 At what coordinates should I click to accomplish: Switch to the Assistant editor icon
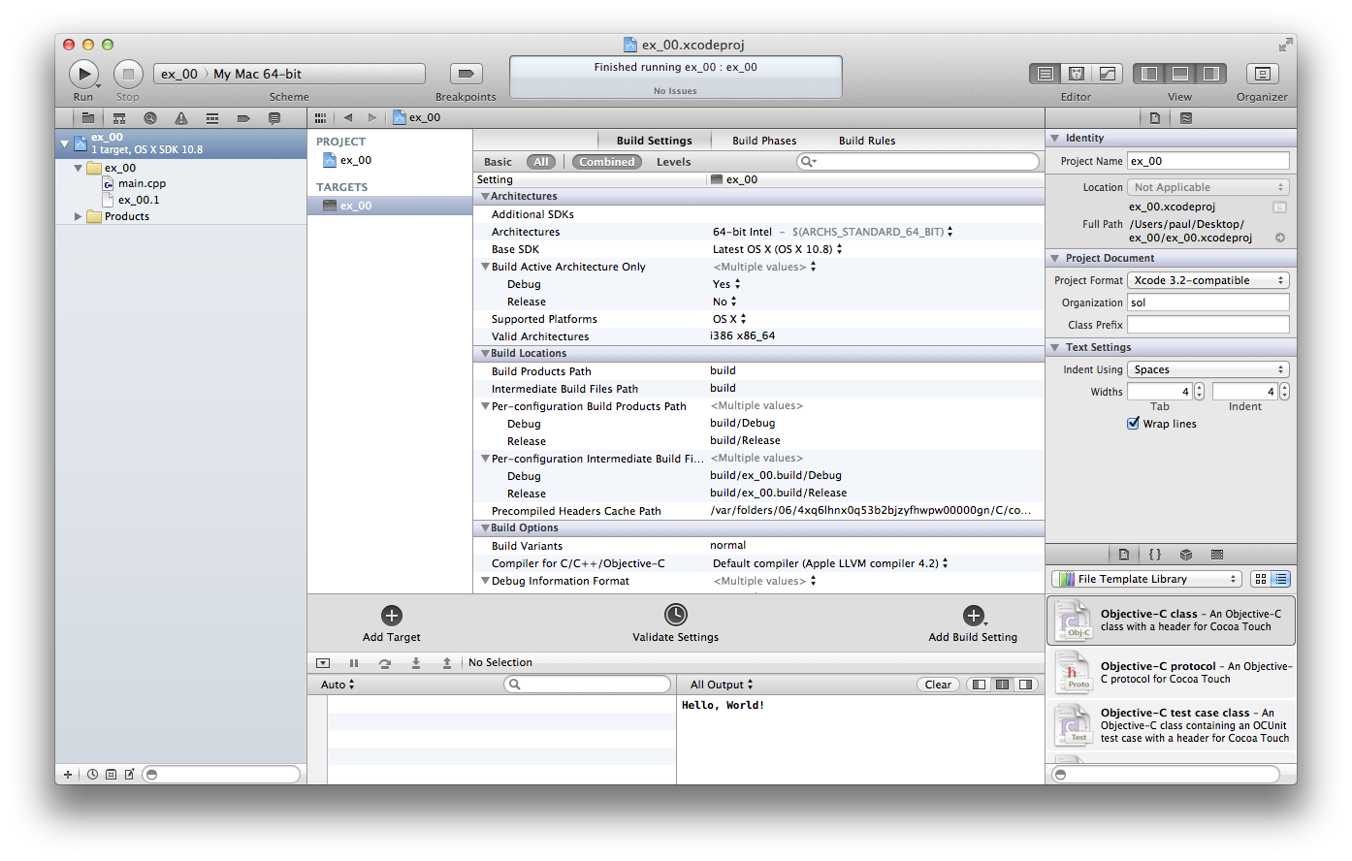(x=1077, y=74)
